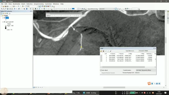
Task: Activate the Identify tool
Action: click(x=27, y=9)
